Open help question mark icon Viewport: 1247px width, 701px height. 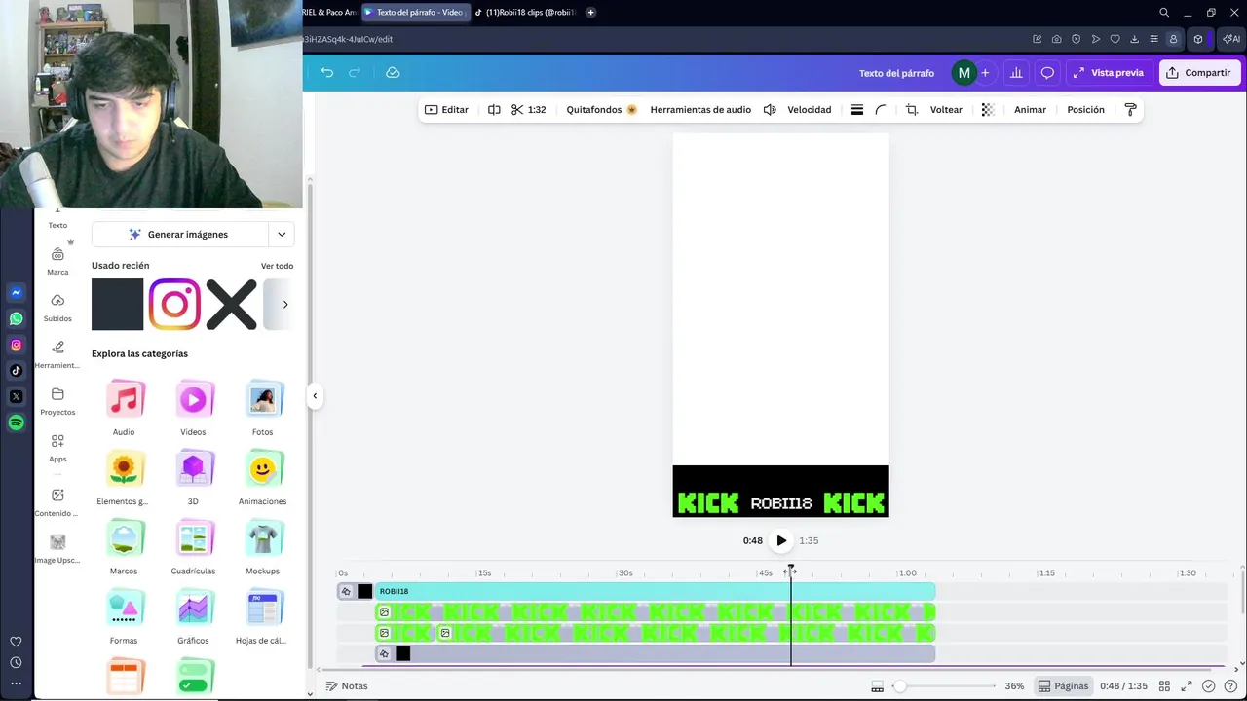pyautogui.click(x=1230, y=686)
